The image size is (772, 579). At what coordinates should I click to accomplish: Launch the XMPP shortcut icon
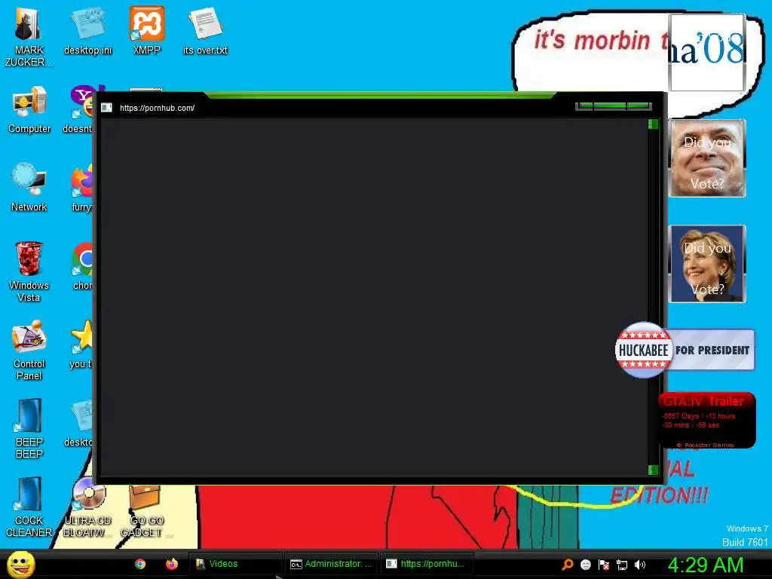[x=147, y=30]
